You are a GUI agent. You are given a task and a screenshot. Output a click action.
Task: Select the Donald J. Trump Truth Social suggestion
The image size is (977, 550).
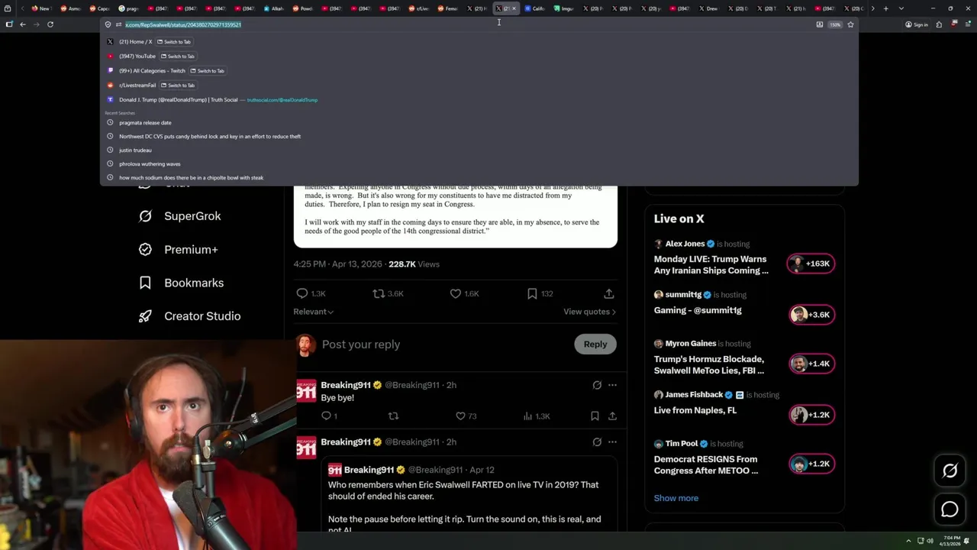[x=479, y=100]
